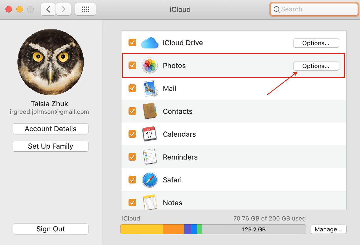Click yellow segment of storage bar
The height and width of the screenshot is (245, 360).
pyautogui.click(x=142, y=229)
